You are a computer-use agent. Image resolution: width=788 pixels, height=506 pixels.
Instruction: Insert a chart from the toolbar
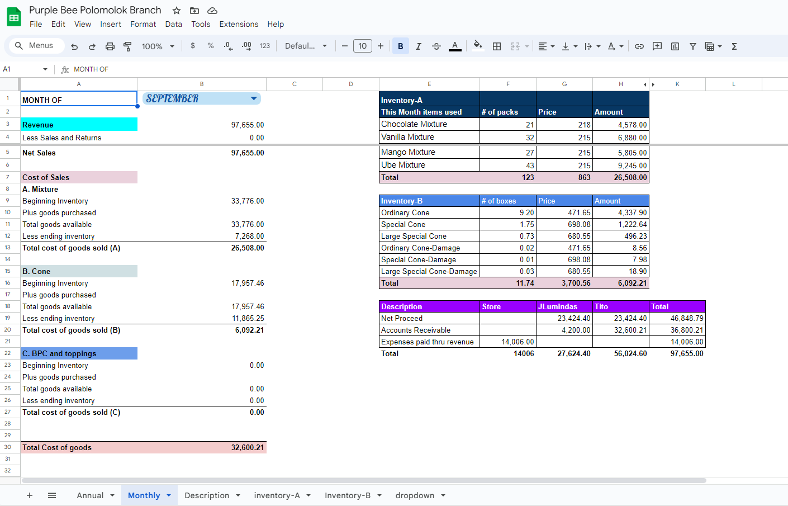[x=675, y=46]
